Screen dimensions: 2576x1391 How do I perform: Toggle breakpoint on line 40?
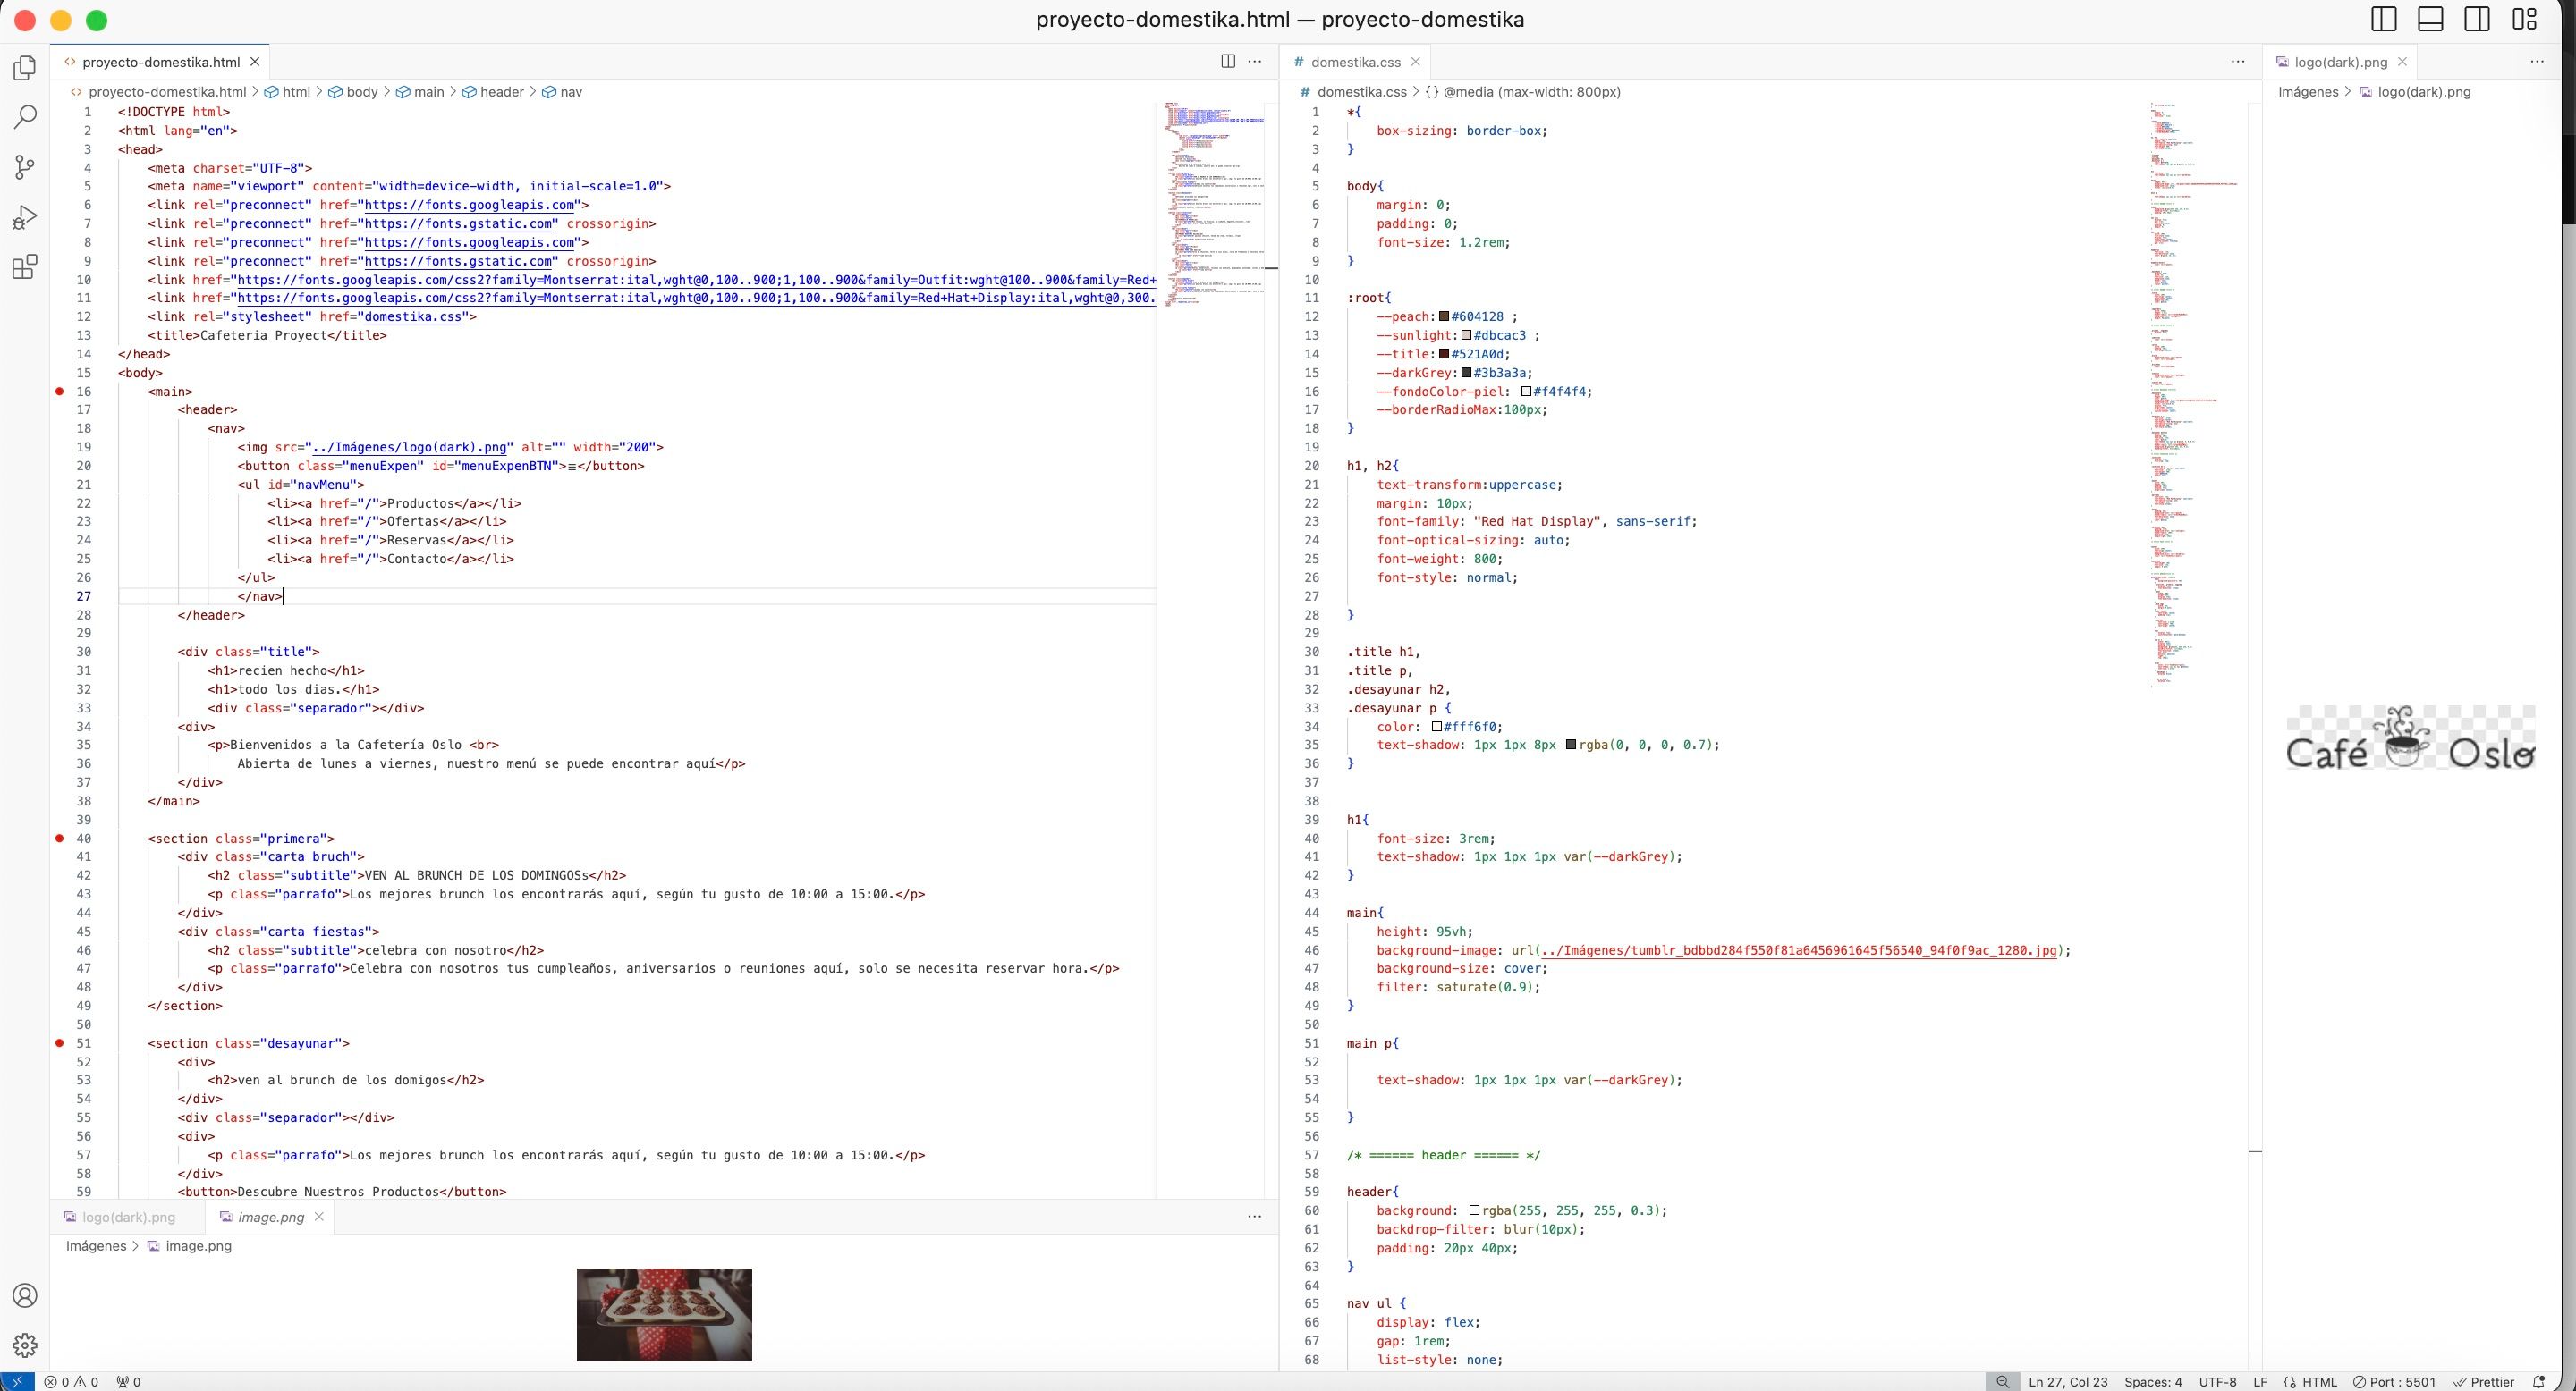pyautogui.click(x=60, y=839)
